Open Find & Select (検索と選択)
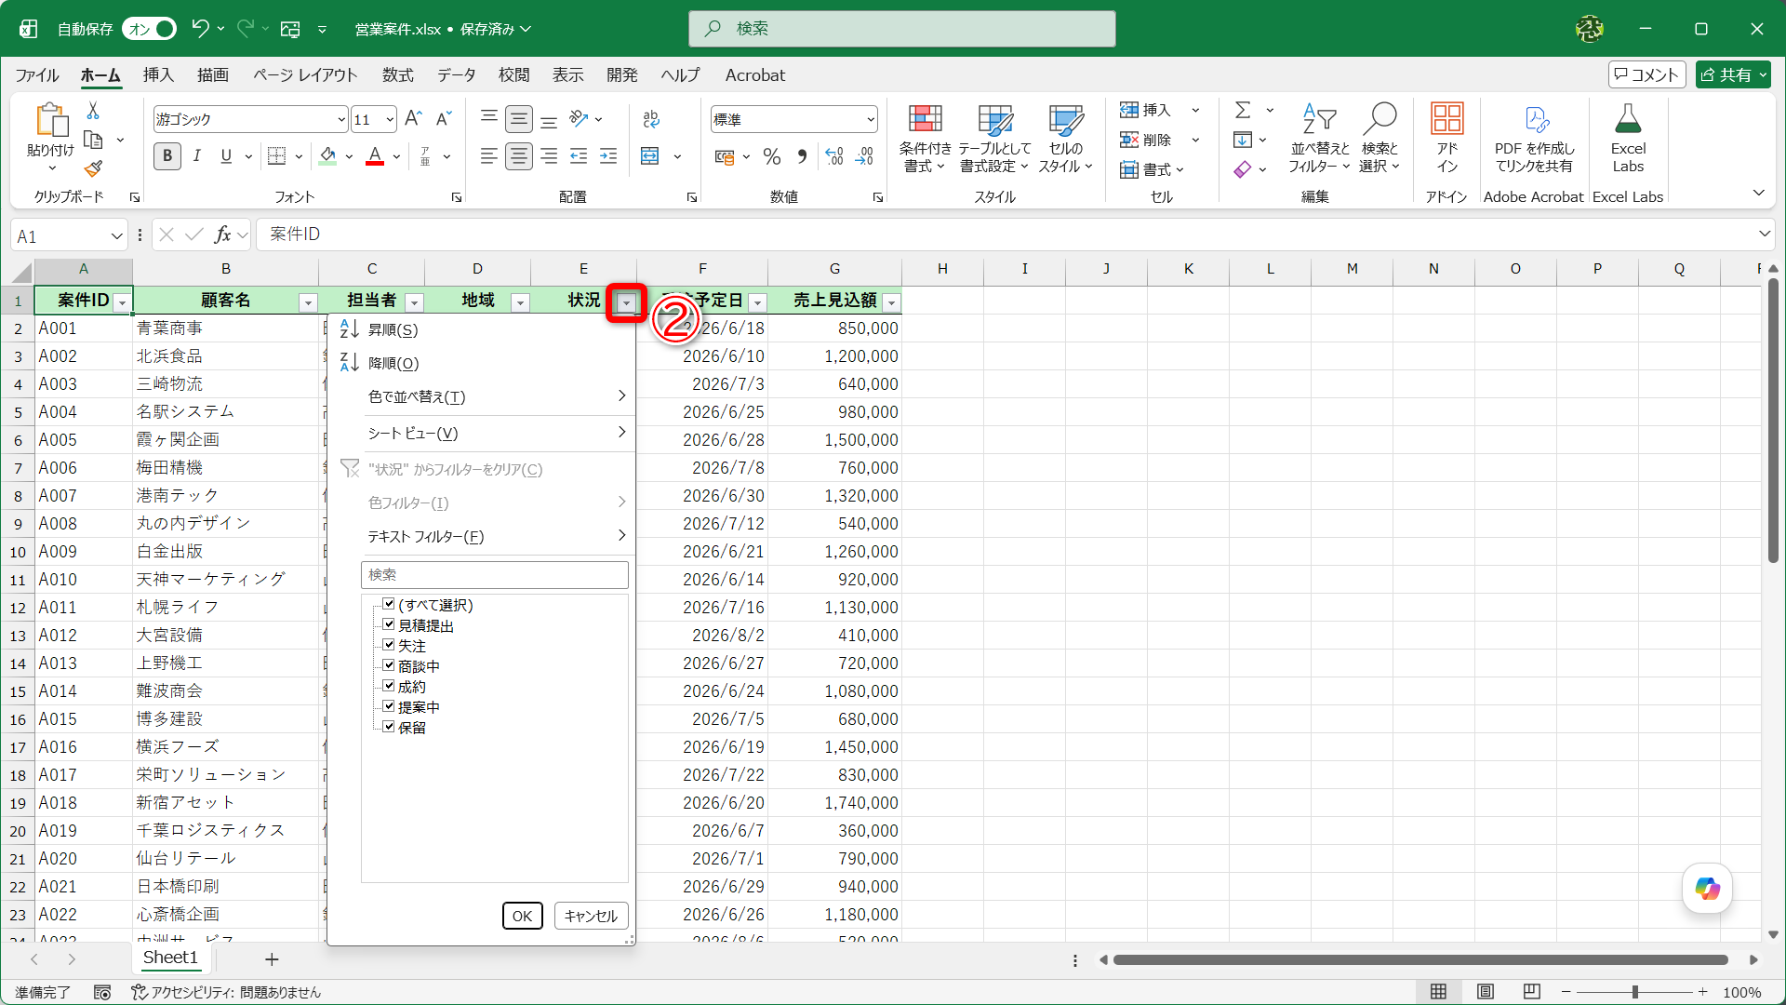Screen dimensions: 1786x1005 click(x=1379, y=138)
